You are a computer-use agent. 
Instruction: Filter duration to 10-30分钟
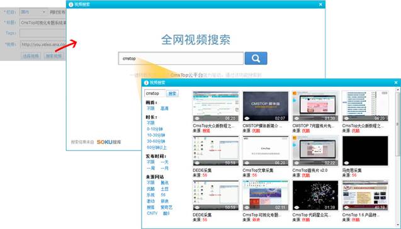[155, 135]
